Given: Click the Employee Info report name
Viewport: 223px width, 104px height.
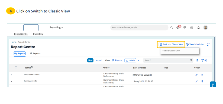Looking at the screenshot, I should (30, 81).
